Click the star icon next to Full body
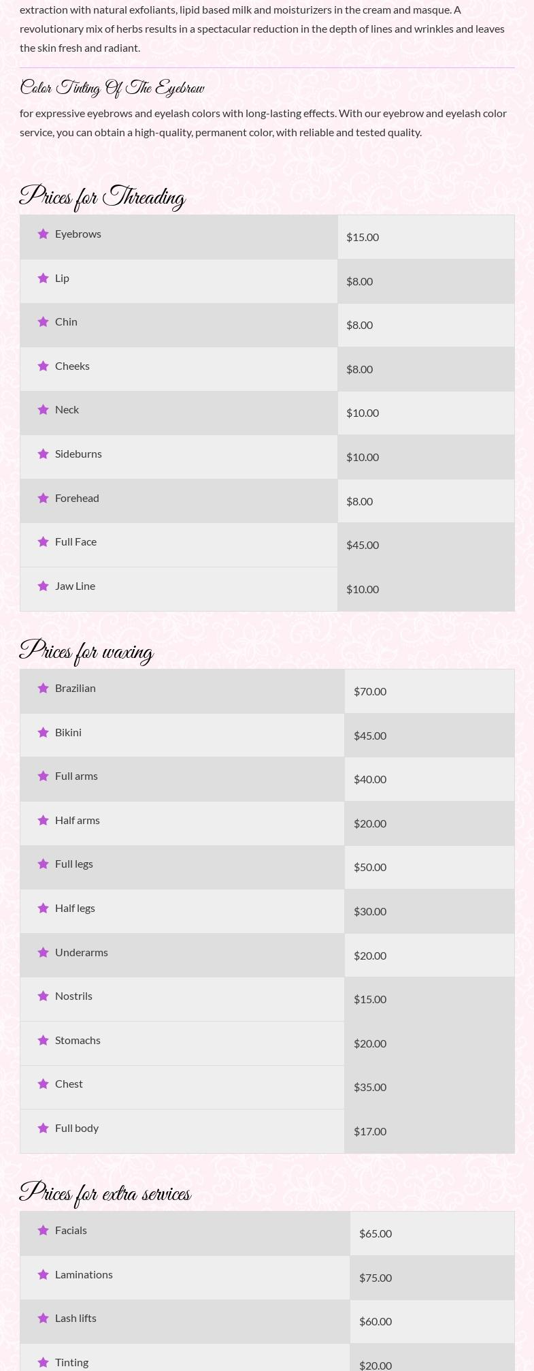 [44, 1129]
